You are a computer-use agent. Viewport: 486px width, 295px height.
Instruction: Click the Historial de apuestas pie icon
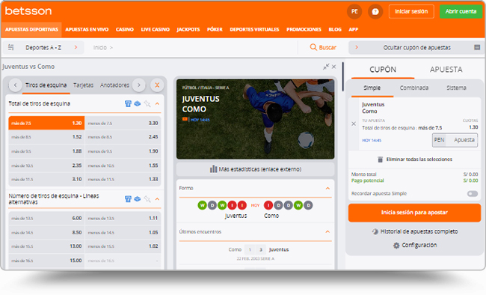[375, 231]
